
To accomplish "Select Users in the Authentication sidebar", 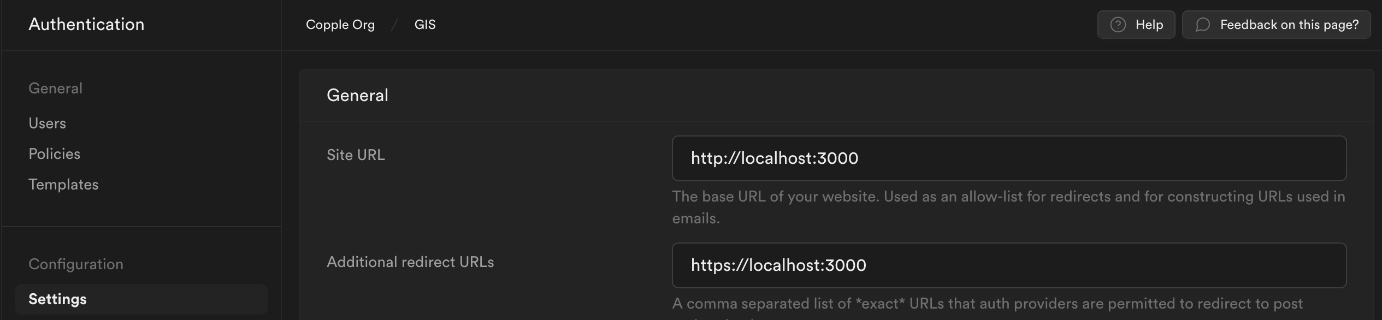I will (x=48, y=123).
